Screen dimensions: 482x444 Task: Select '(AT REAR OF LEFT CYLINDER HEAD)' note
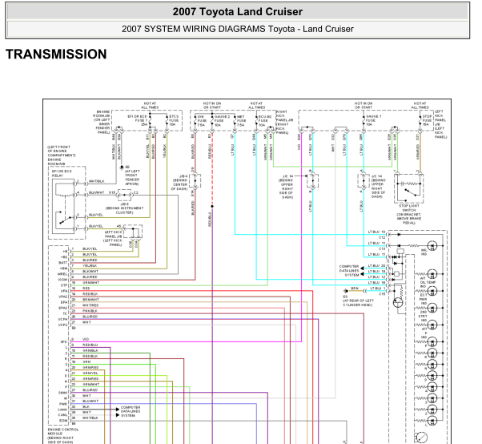359,303
